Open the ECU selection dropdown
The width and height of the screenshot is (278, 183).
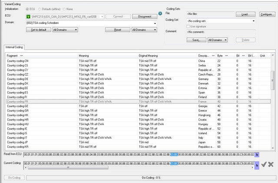coord(102,17)
